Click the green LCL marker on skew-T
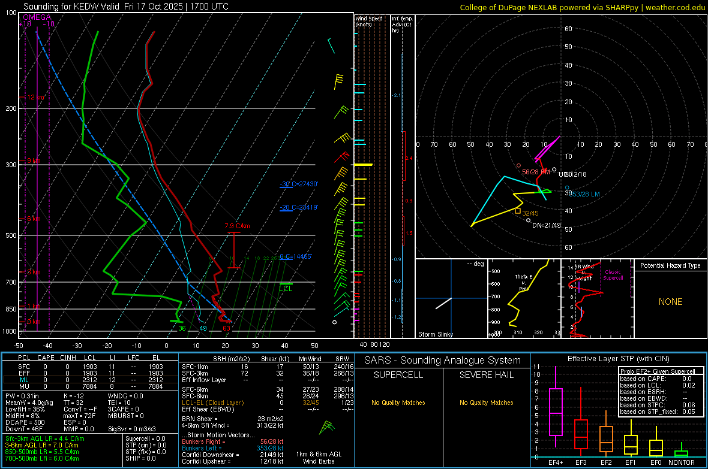Screen dimensions: 708x469 tap(286, 288)
